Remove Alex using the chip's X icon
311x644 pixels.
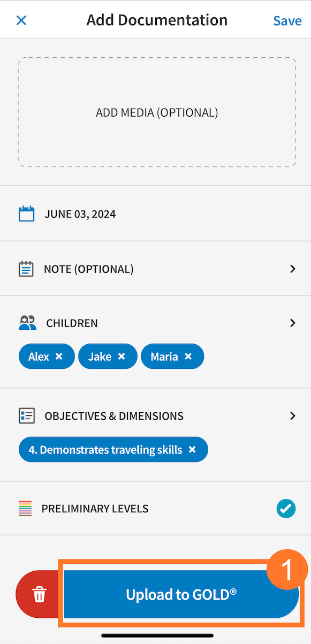click(60, 356)
